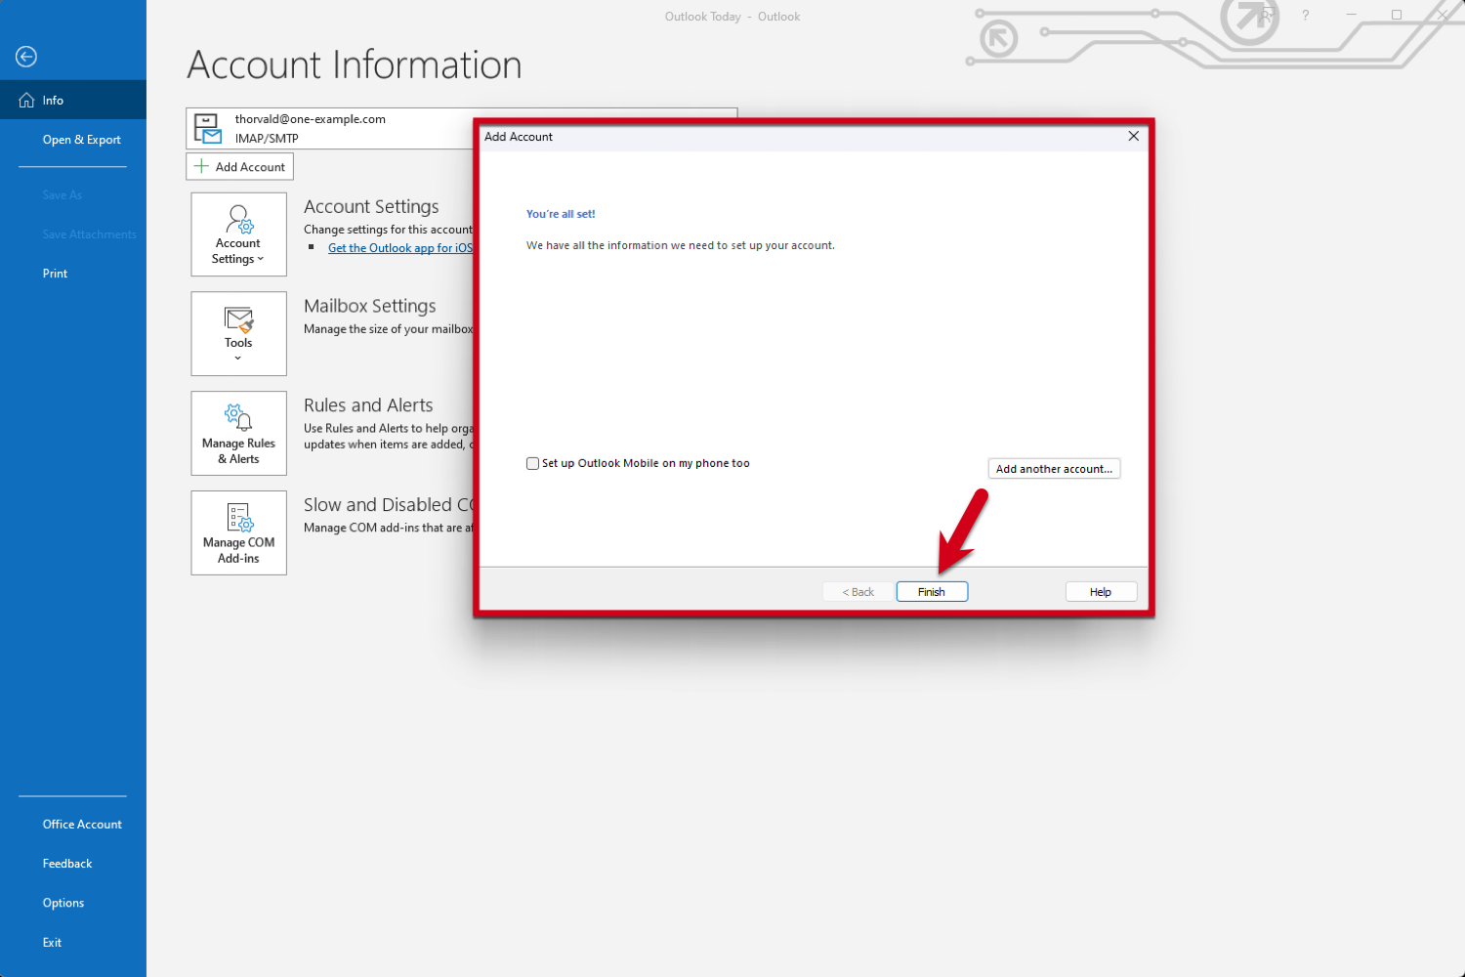Image resolution: width=1465 pixels, height=977 pixels.
Task: Open Manage COM Add-ins icon
Action: (238, 517)
